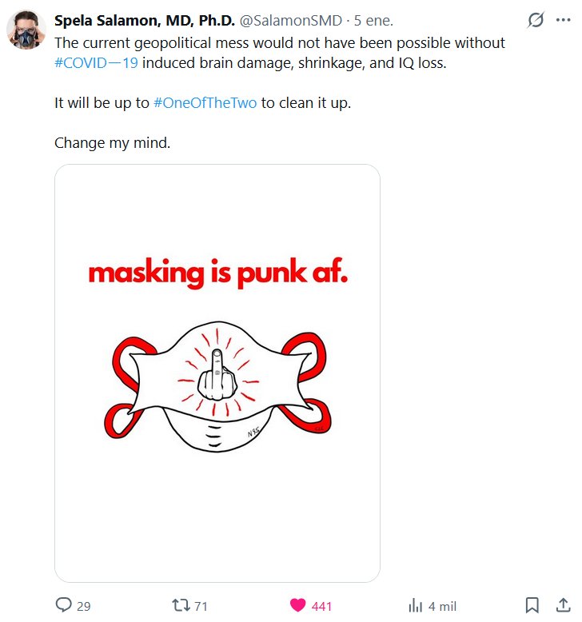Click the reply speech bubble icon
This screenshot has width=582, height=622.
(64, 605)
